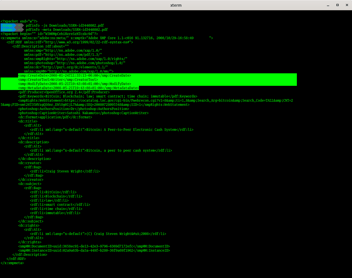Click the xmlns:xmpRights namespace line
The height and width of the screenshot is (278, 352).
(x=75, y=59)
